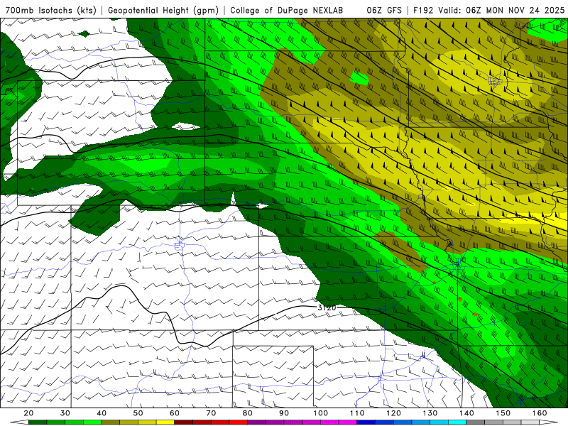Viewport: 568px width, 426px height.
Task: Click the '700mb Isotachs (kts)' title text
Action: pyautogui.click(x=50, y=10)
